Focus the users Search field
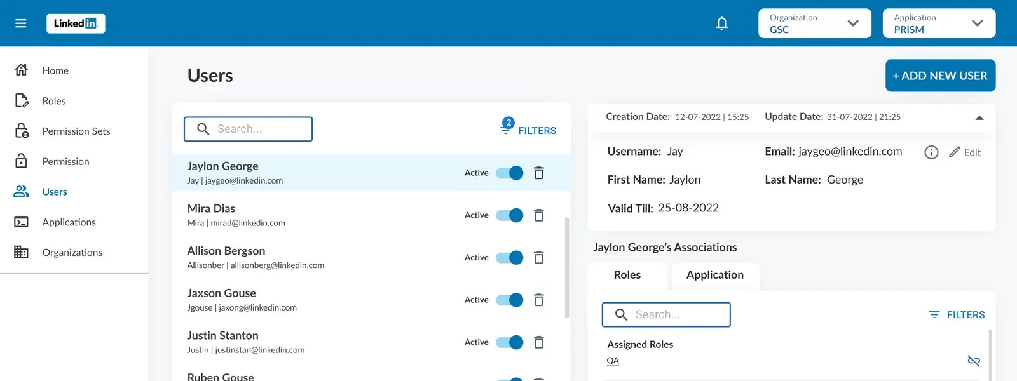Image resolution: width=1017 pixels, height=381 pixels. [x=248, y=129]
